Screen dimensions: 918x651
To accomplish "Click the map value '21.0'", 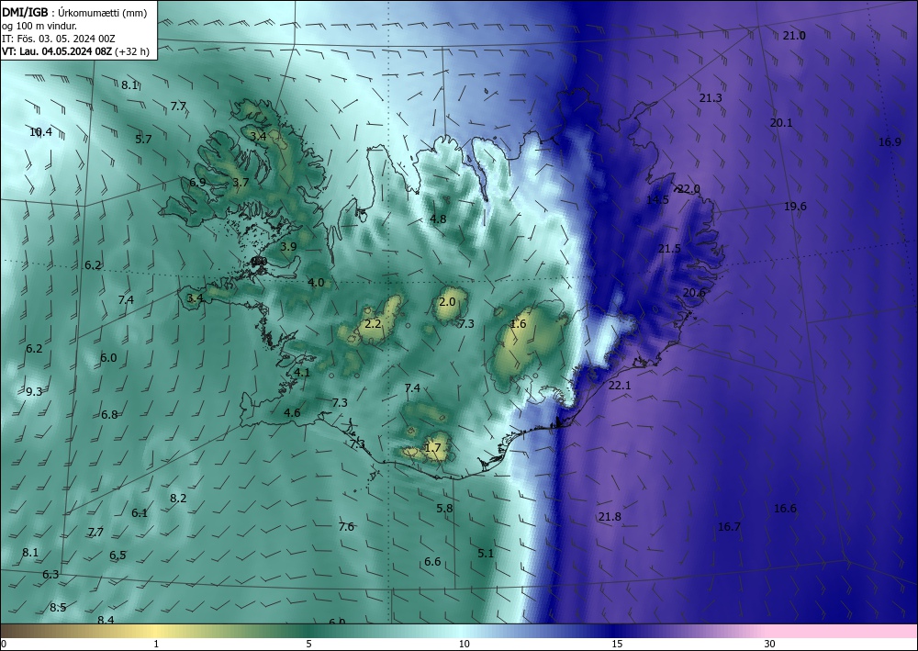I will 794,36.
